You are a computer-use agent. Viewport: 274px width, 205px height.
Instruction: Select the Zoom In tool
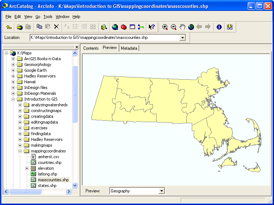165,27
